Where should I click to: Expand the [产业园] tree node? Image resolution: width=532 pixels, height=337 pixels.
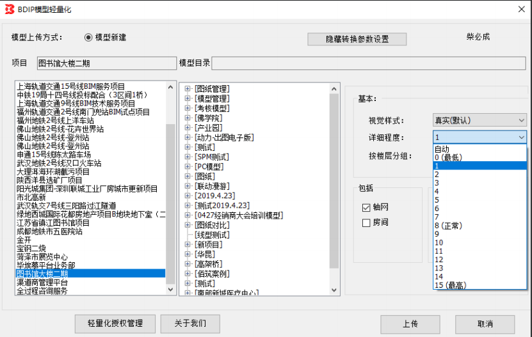(188, 127)
